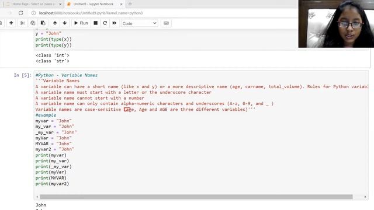Click the horizontal scrollbar of cell 5

click(196, 197)
